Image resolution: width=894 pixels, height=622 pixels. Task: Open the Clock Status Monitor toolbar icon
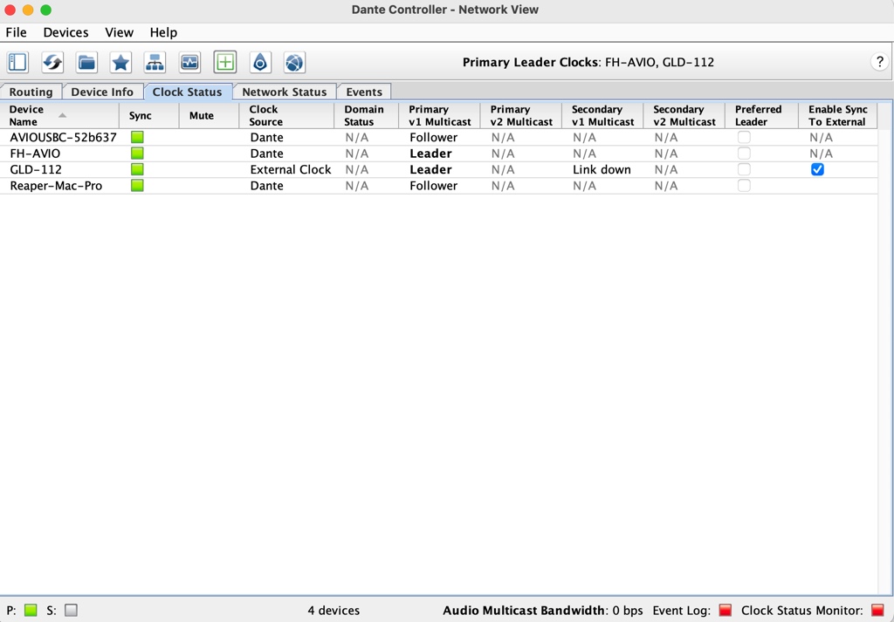(189, 62)
